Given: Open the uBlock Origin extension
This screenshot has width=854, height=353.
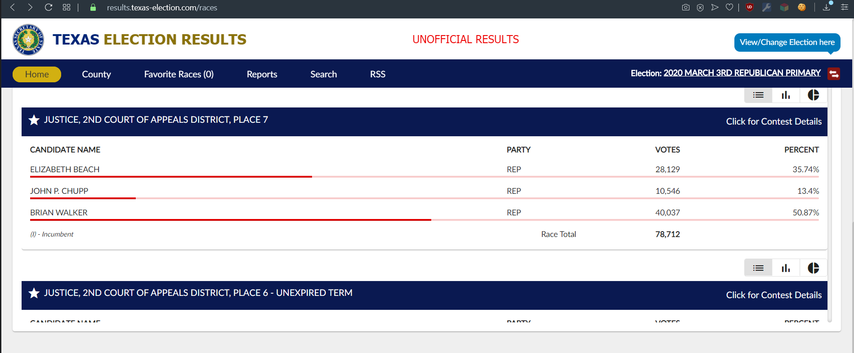Looking at the screenshot, I should 750,7.
